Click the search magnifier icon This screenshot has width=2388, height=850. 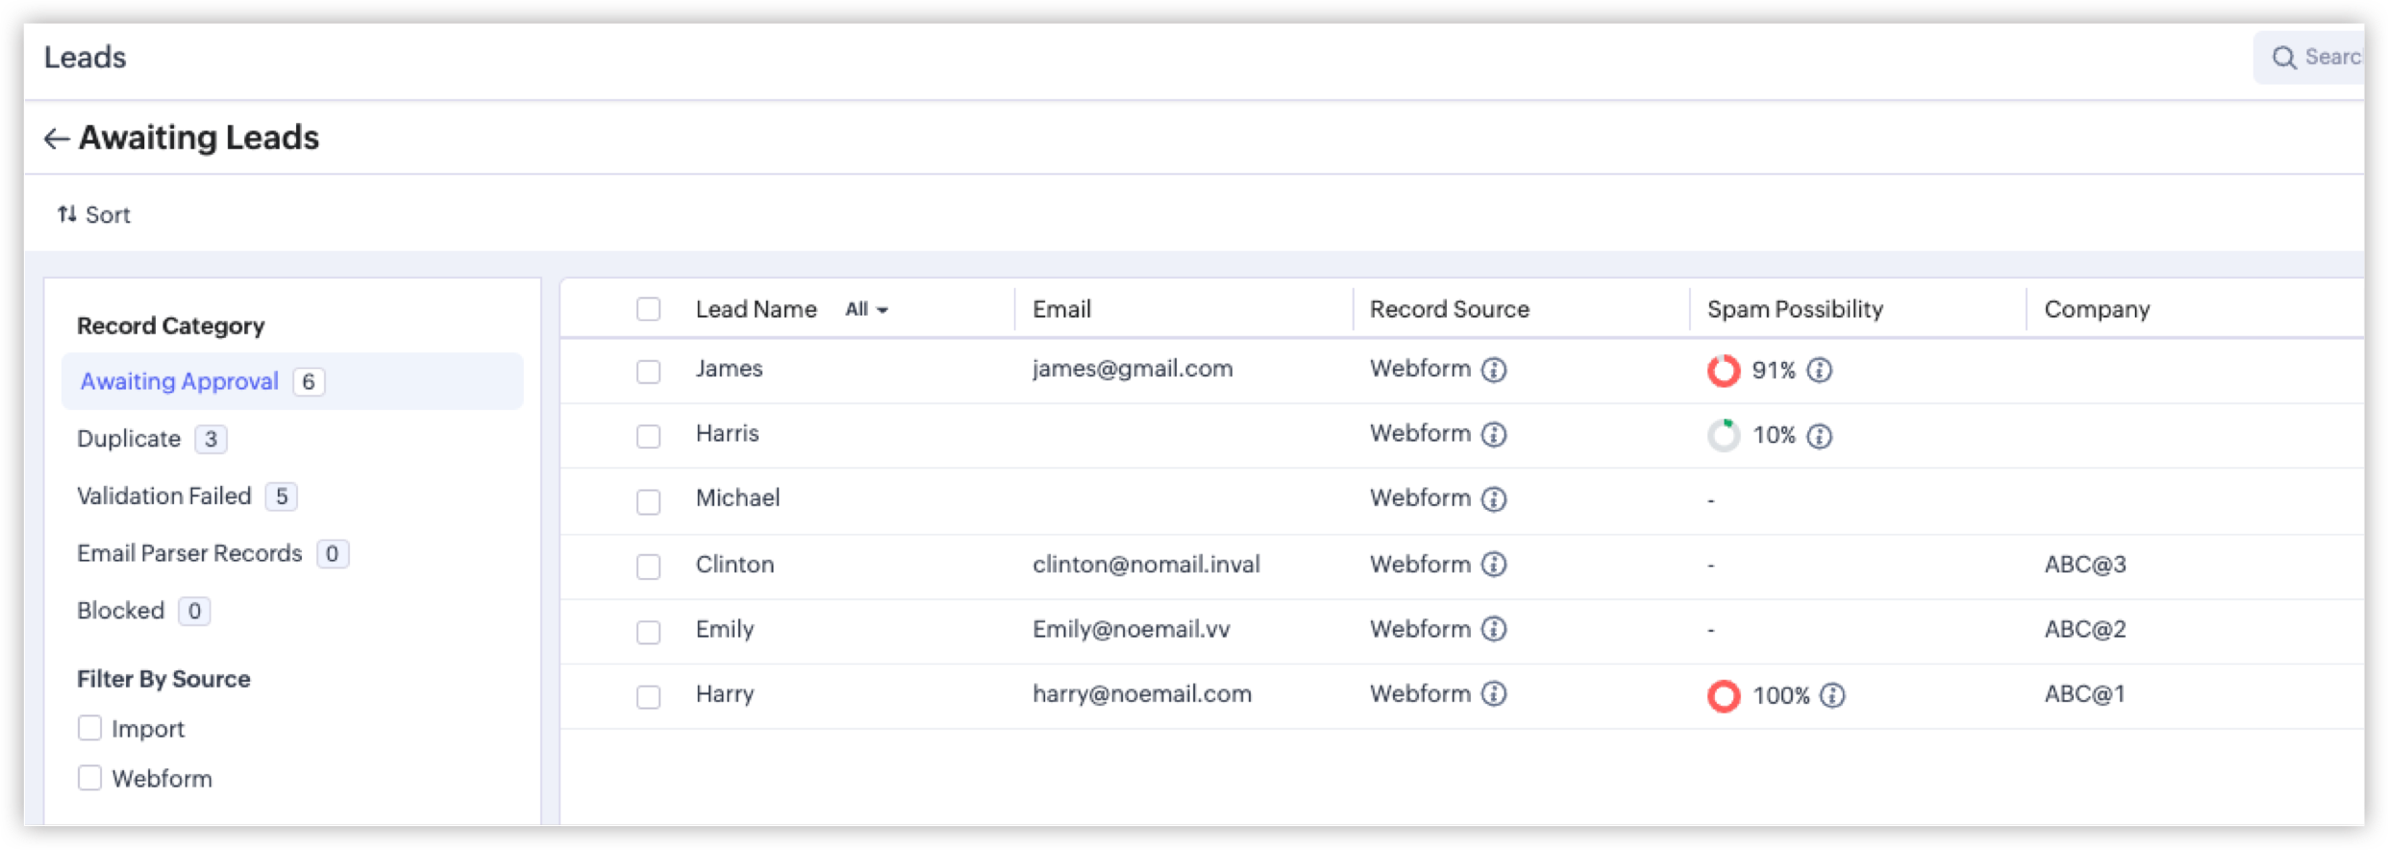(2284, 58)
